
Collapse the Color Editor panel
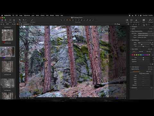pyautogui.click(x=131, y=49)
